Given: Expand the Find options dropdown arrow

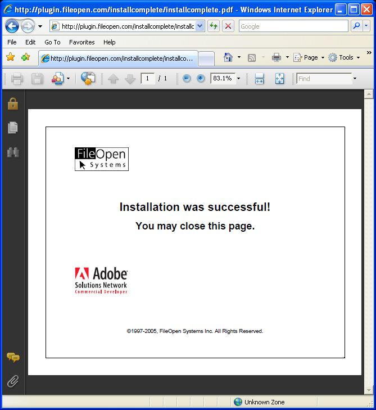Looking at the screenshot, I should click(355, 78).
